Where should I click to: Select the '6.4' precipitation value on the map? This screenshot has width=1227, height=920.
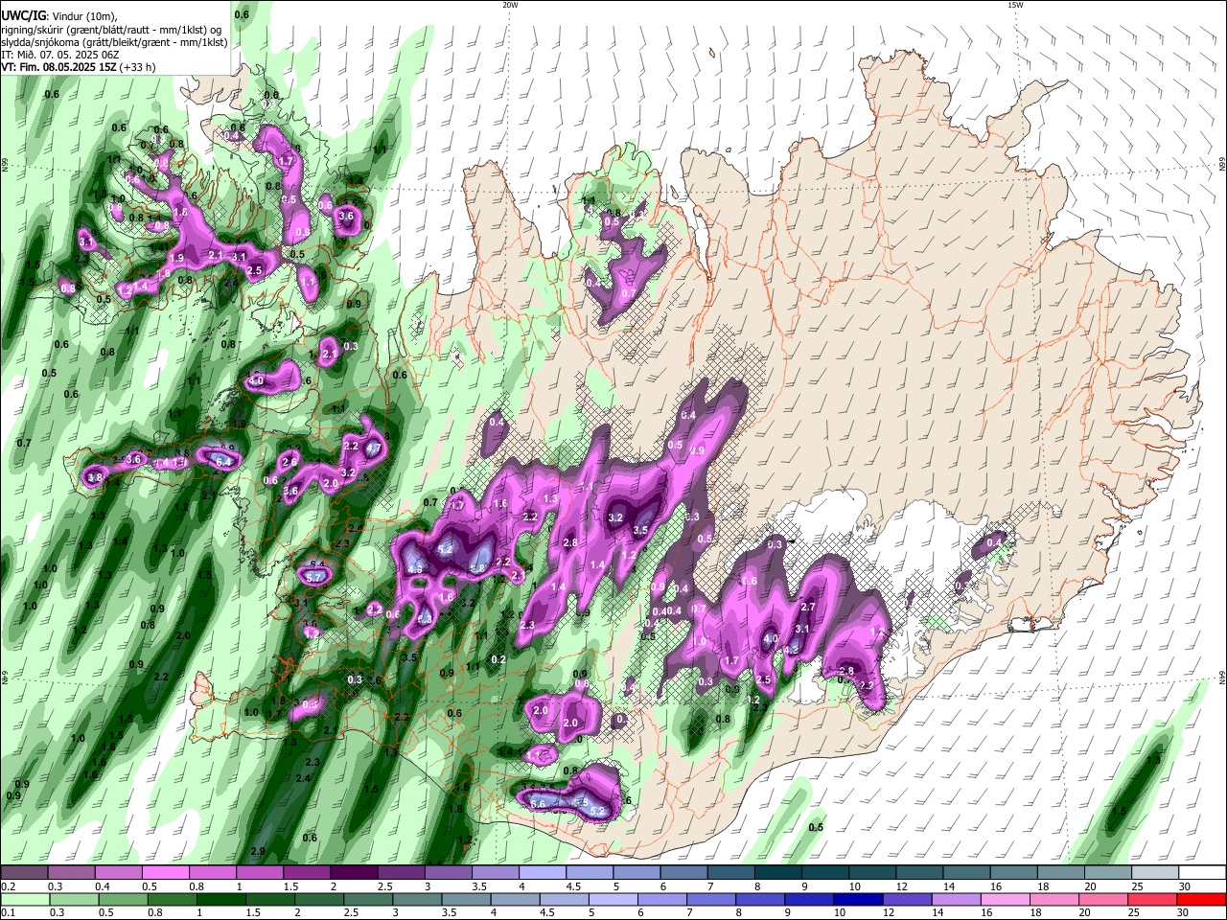coord(224,462)
